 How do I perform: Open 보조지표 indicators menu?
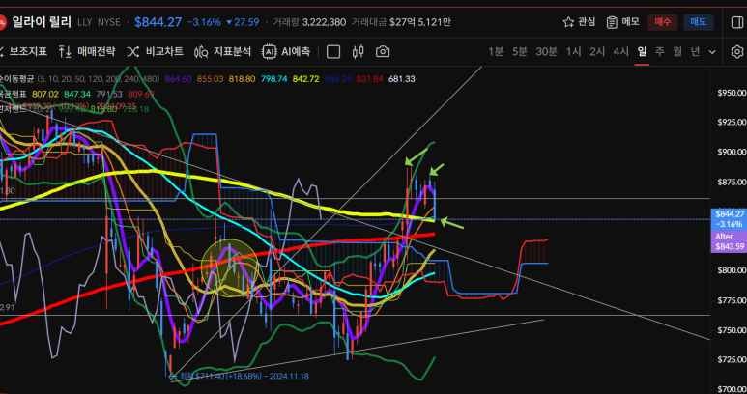click(24, 51)
